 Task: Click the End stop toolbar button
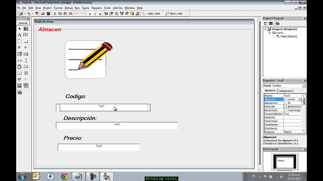[x=100, y=14]
